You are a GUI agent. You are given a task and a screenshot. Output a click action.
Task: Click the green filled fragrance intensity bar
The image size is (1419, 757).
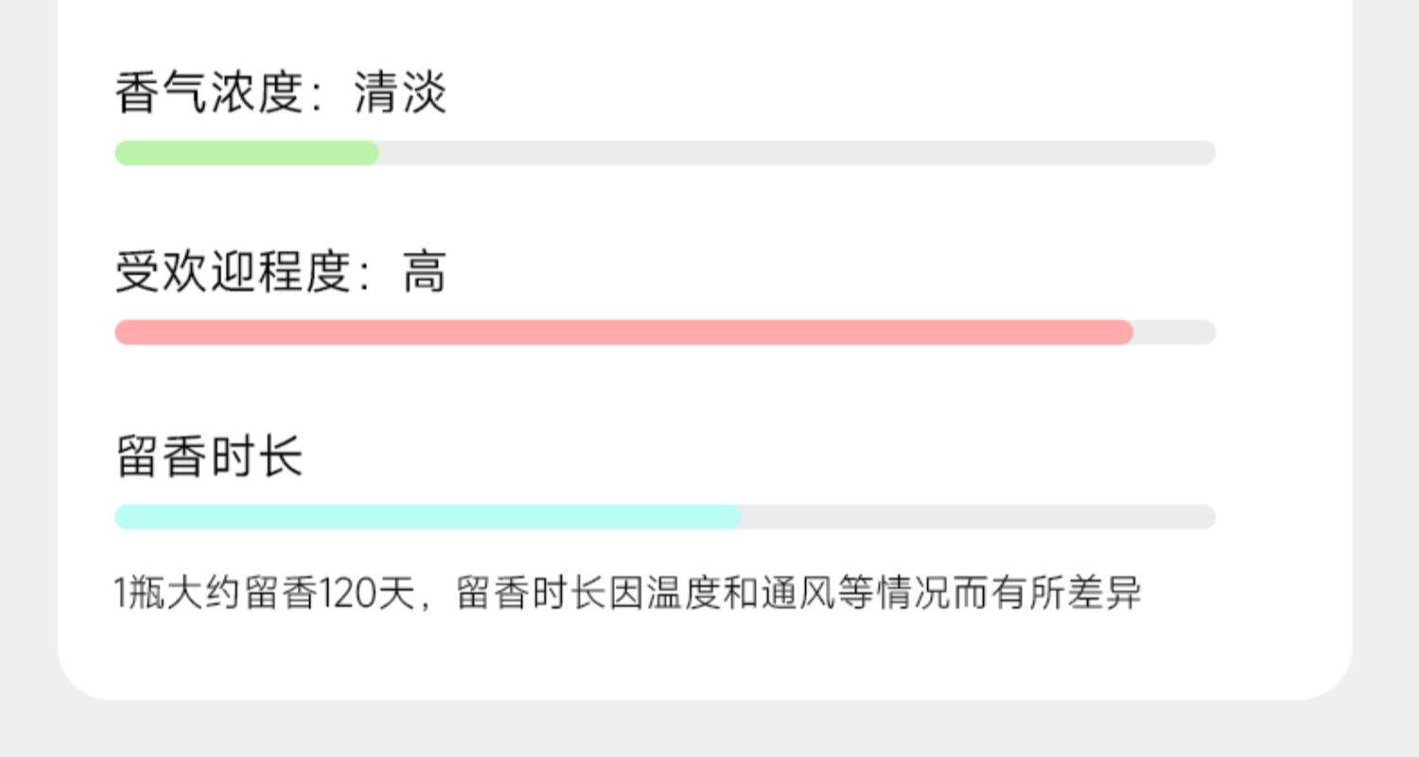[246, 153]
